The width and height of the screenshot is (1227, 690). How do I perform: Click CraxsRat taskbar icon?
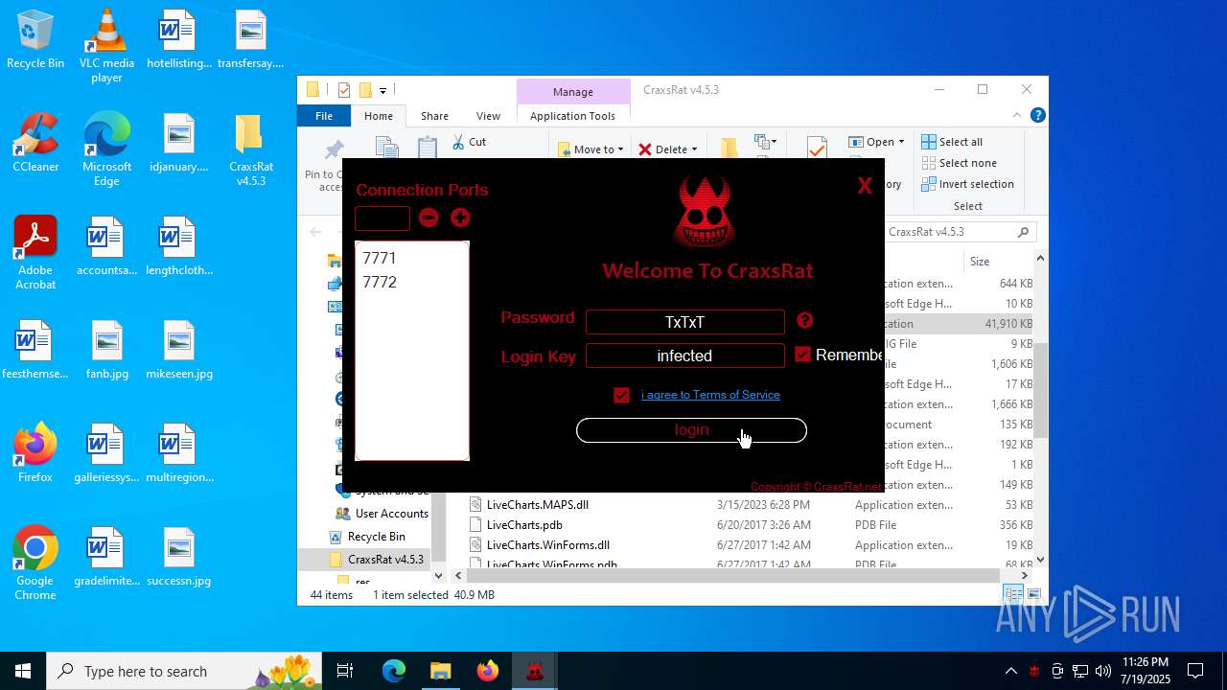[x=534, y=671]
